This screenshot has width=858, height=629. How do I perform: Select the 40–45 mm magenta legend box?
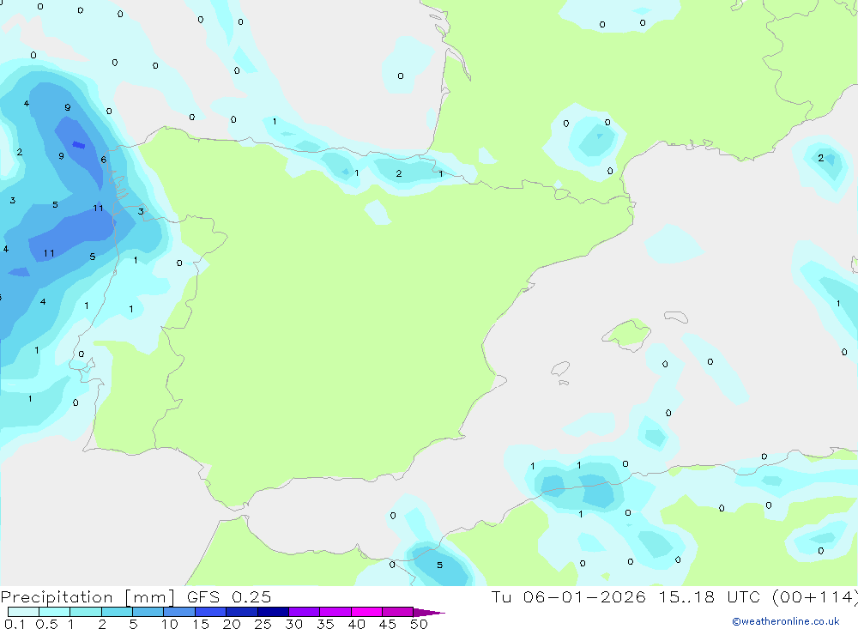[x=366, y=612]
